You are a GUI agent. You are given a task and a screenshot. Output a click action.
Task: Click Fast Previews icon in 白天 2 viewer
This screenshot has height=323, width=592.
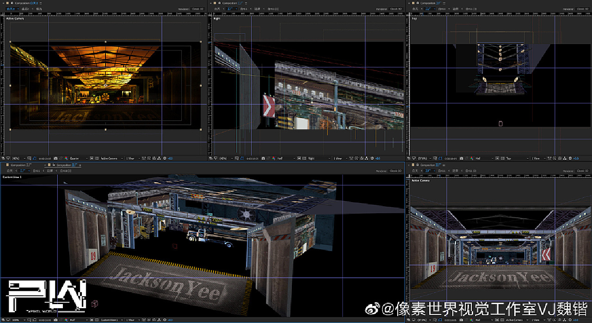pos(149,158)
